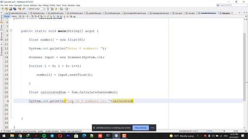Click the error hint icon on line 24
Image resolution: width=248 pixels, height=139 pixels.
point(8,101)
